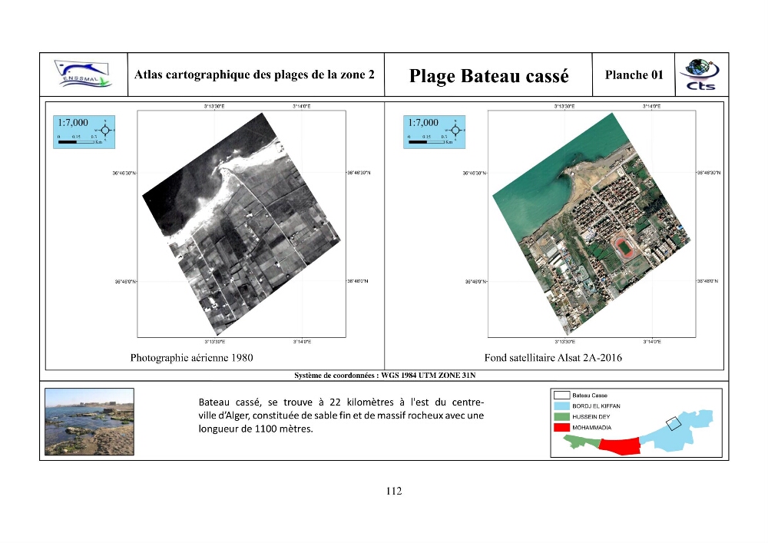Click the 1:7,000 scale text on right map
This screenshot has height=543, width=768.
click(x=423, y=122)
